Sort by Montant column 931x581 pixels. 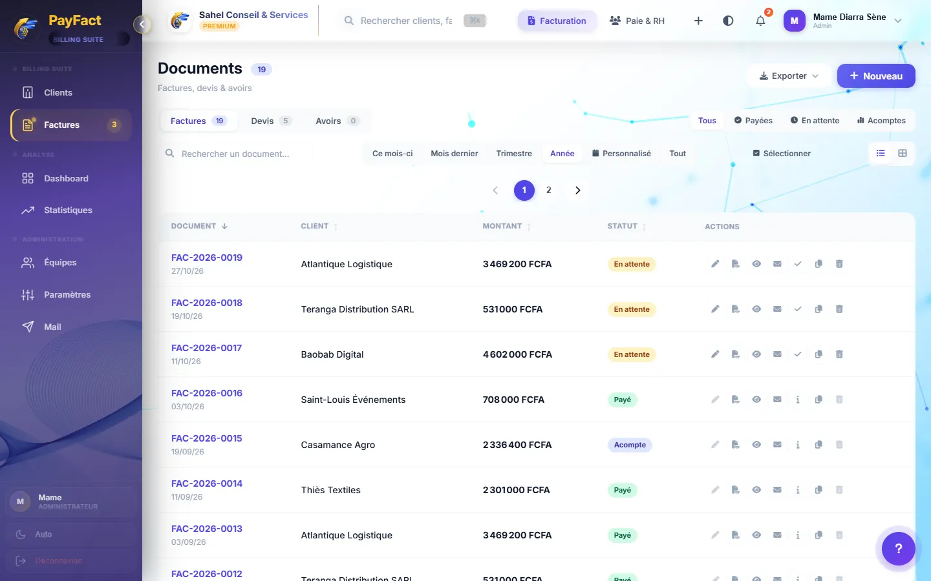tap(507, 227)
